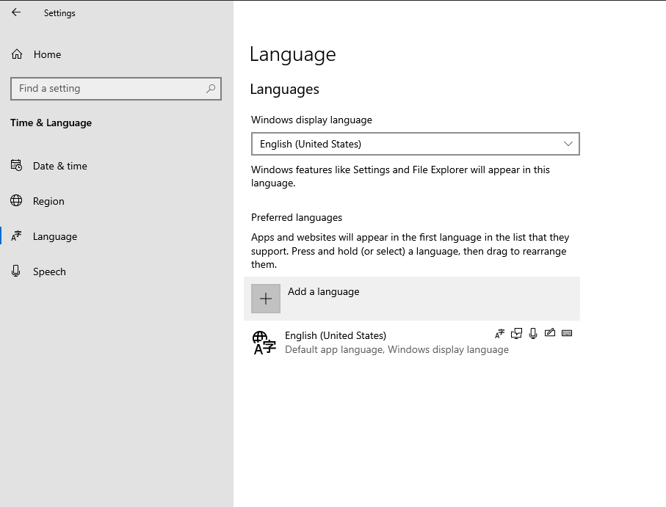Click the Date & time calendar icon

coord(16,166)
